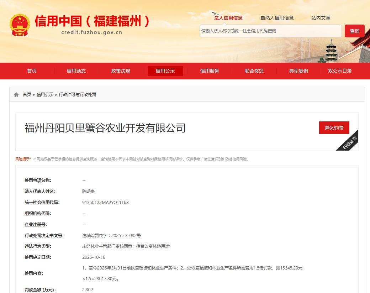Open 典型案例 in the navigation bar

pos(298,71)
